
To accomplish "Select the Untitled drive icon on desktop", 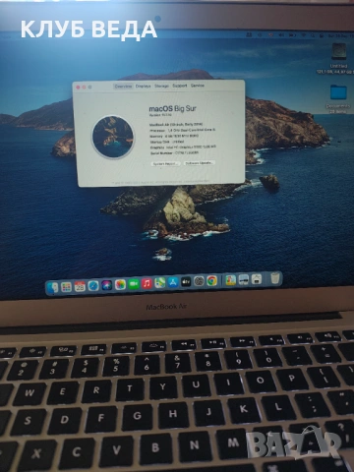I will point(338,52).
